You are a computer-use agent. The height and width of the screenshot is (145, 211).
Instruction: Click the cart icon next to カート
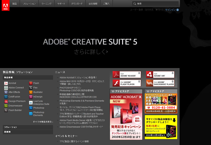[x=157, y=10]
